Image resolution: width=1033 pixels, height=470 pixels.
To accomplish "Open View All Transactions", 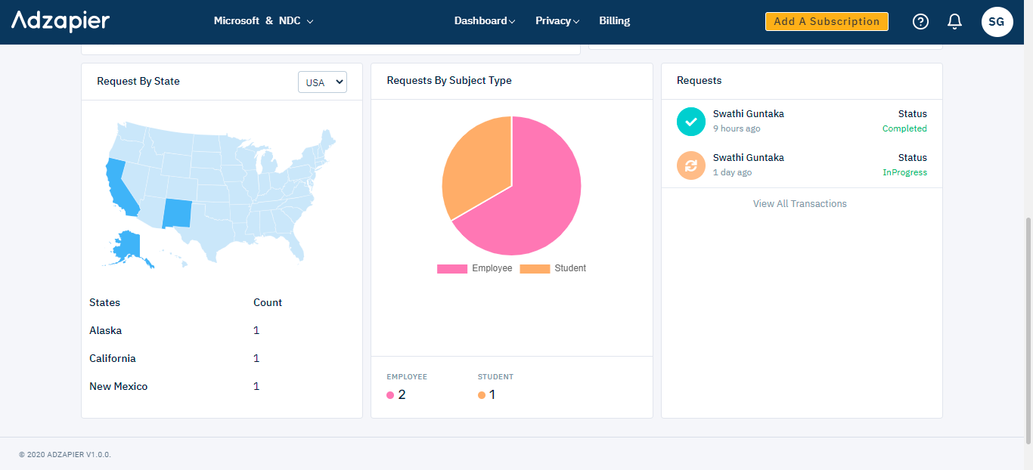I will pos(799,203).
